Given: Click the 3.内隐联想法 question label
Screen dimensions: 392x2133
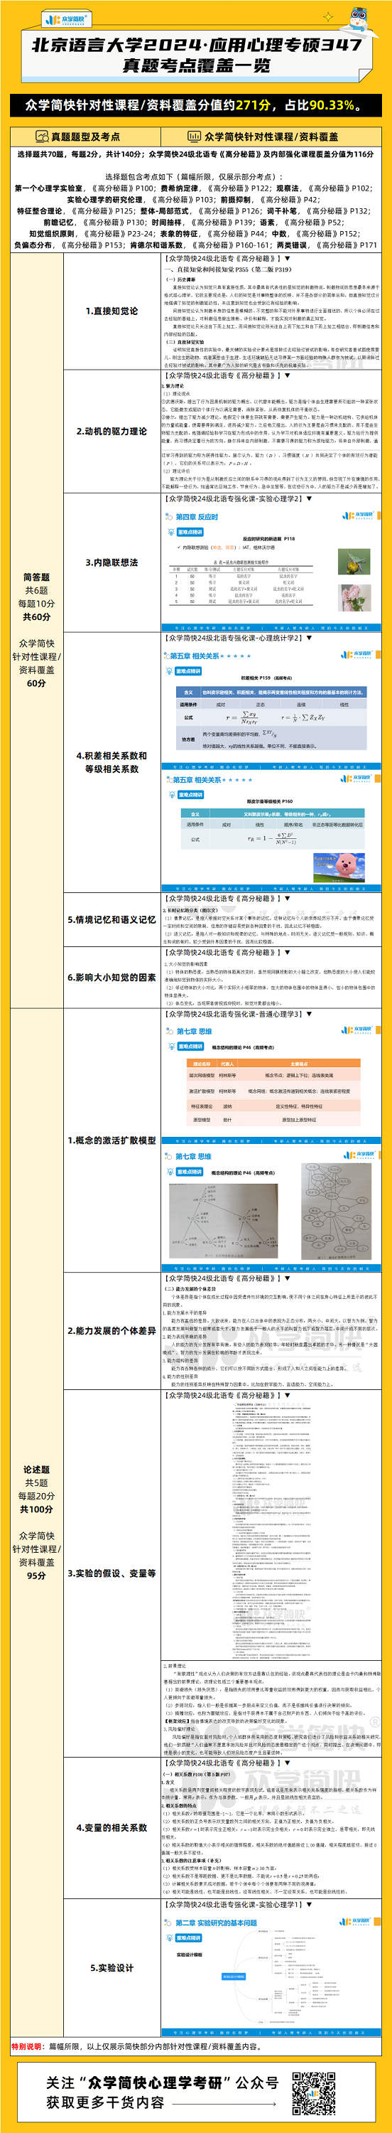Looking at the screenshot, I should pos(111,562).
